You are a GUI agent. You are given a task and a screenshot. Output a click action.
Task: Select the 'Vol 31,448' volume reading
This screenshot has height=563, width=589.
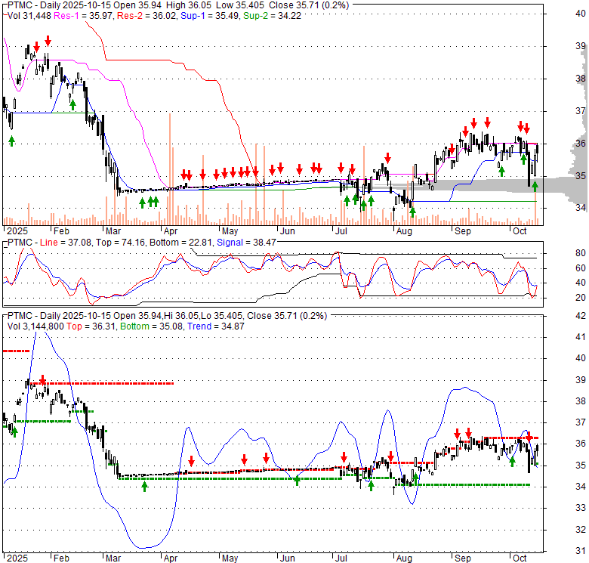(x=29, y=16)
